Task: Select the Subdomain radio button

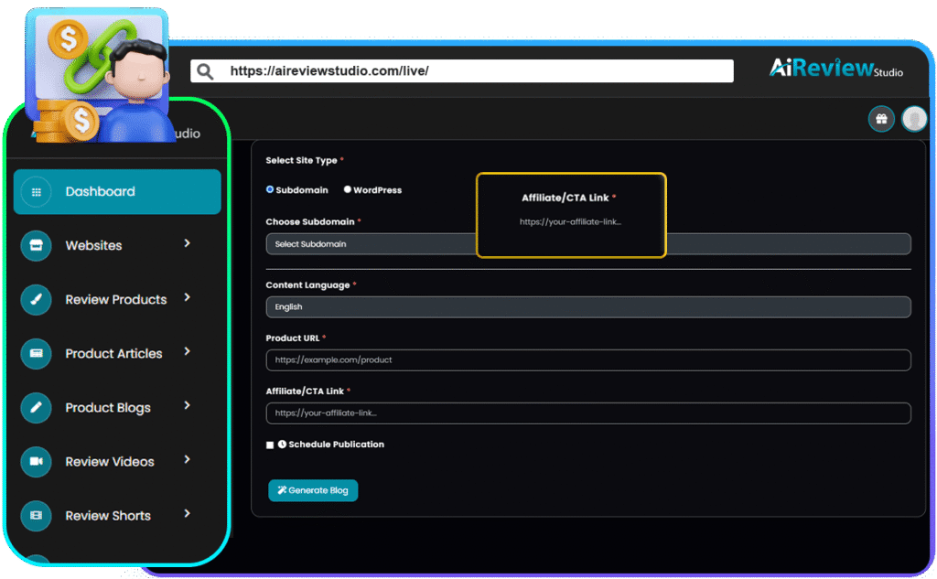Action: pyautogui.click(x=270, y=189)
